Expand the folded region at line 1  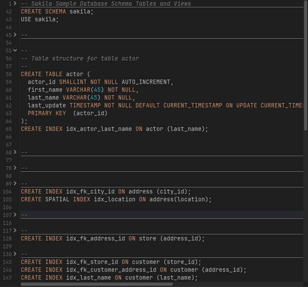15,3
